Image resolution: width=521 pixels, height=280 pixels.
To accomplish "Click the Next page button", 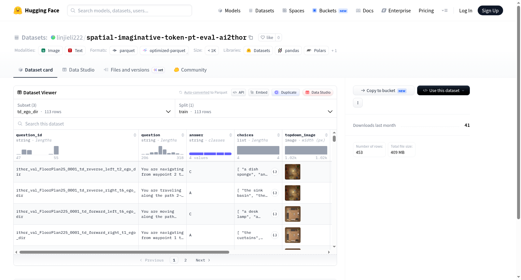I will pos(203,260).
